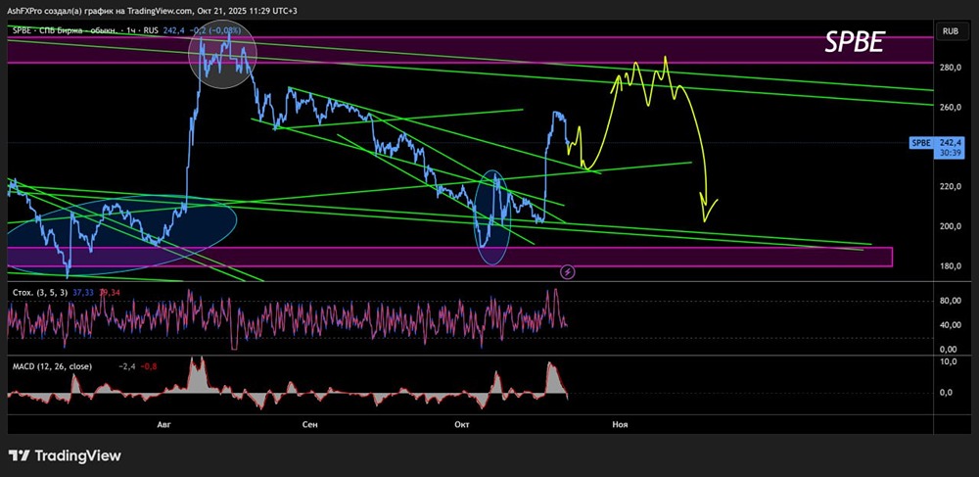Click the Авг month label on time axis
Viewport: 979px width, 477px height.
point(163,424)
